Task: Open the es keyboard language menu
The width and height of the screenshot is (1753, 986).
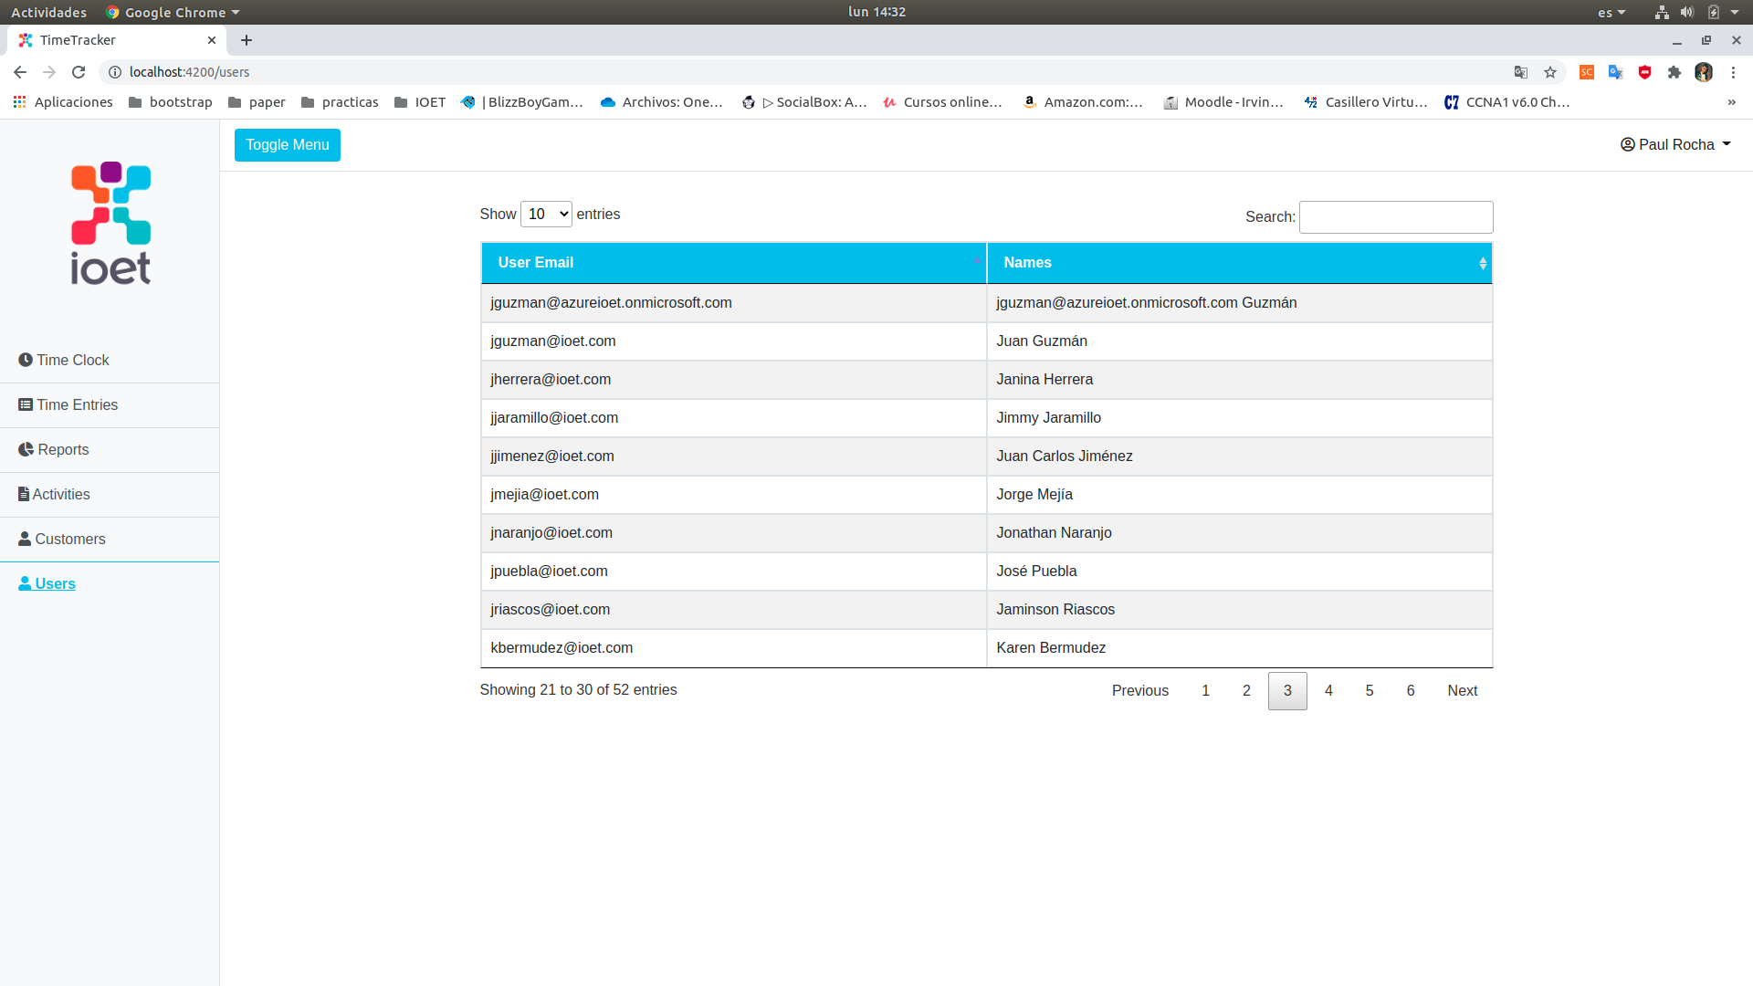Action: point(1611,13)
